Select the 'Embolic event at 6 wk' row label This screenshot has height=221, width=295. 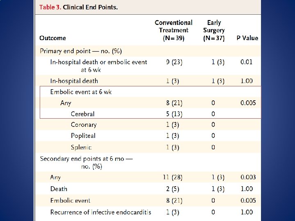click(81, 92)
